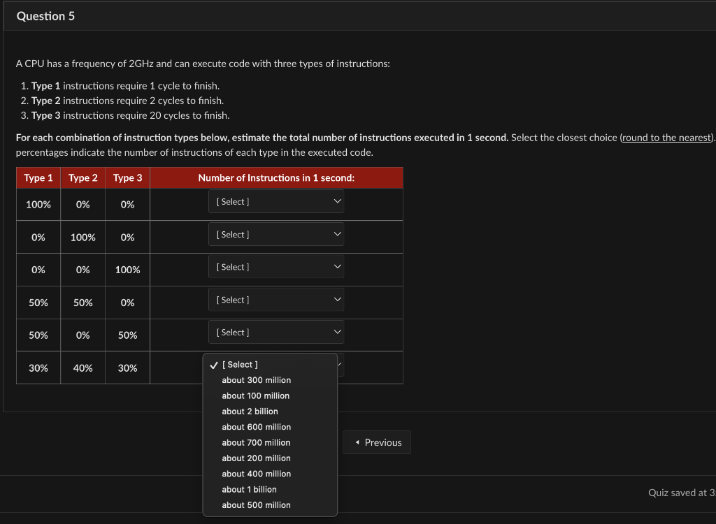Click the 'Type 3' column header
Image resolution: width=716 pixels, height=524 pixels.
(128, 178)
